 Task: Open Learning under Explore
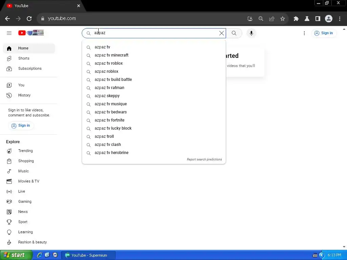29,232
